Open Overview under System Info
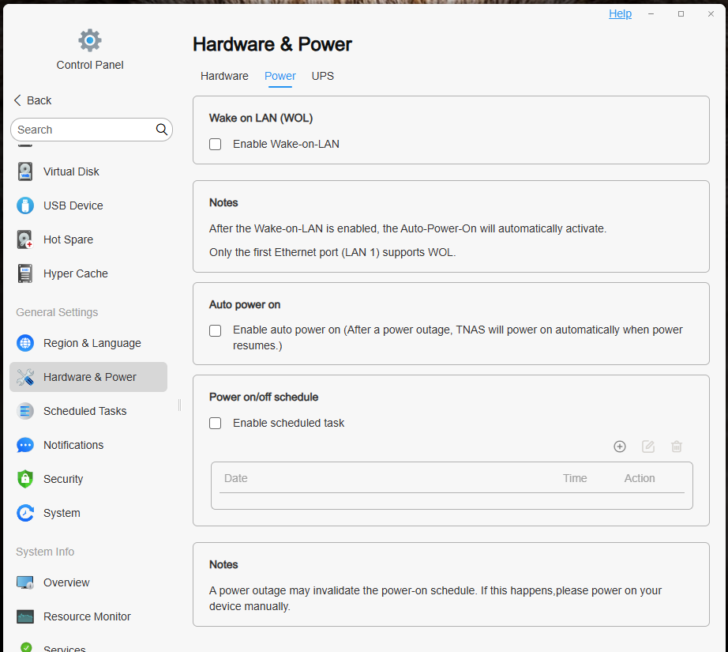Image resolution: width=728 pixels, height=652 pixels. (x=88, y=582)
